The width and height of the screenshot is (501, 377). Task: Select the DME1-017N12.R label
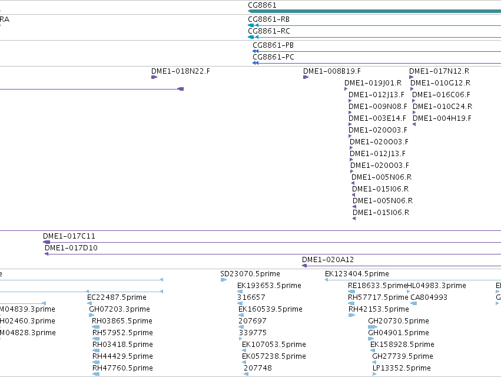(439, 71)
